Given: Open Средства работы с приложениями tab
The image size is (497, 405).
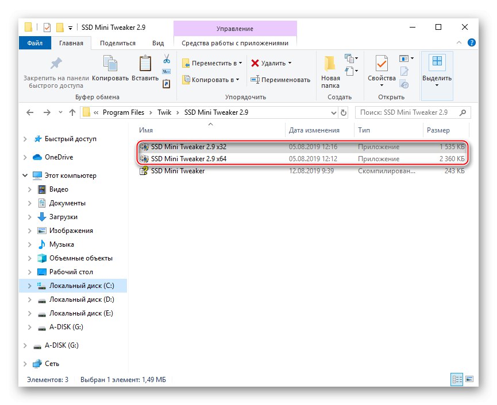Looking at the screenshot, I should [235, 43].
